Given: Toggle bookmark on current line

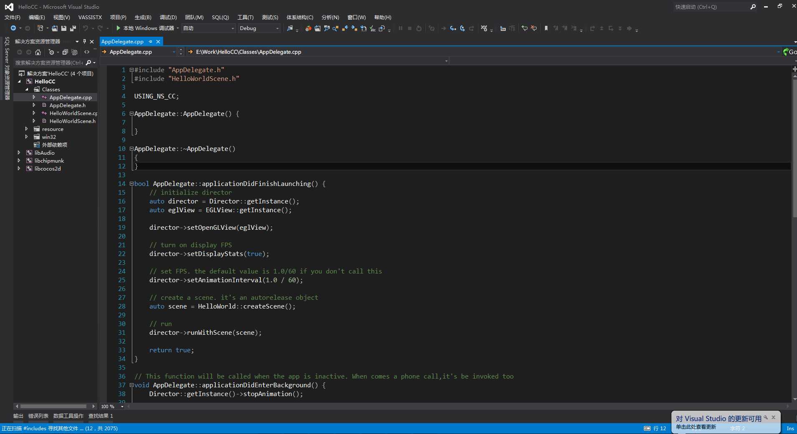Looking at the screenshot, I should [x=546, y=28].
